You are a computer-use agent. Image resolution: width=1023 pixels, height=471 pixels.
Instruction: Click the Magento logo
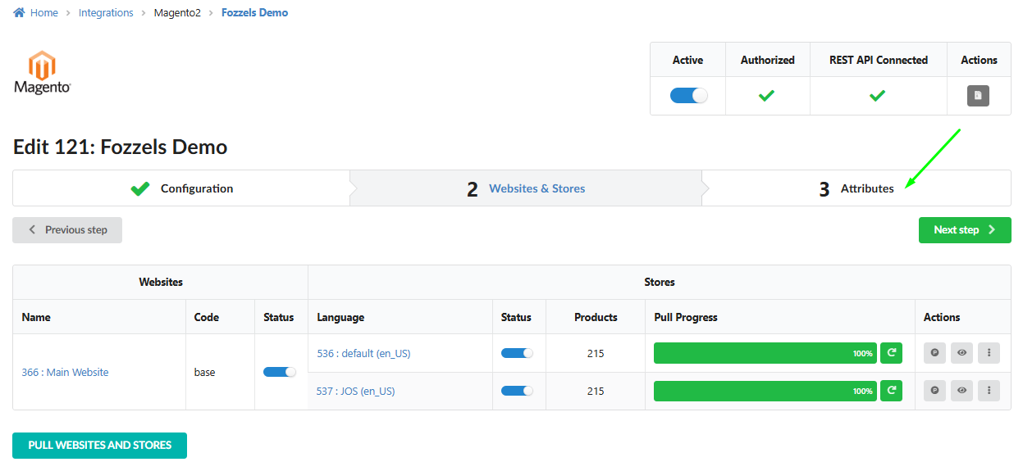(43, 72)
